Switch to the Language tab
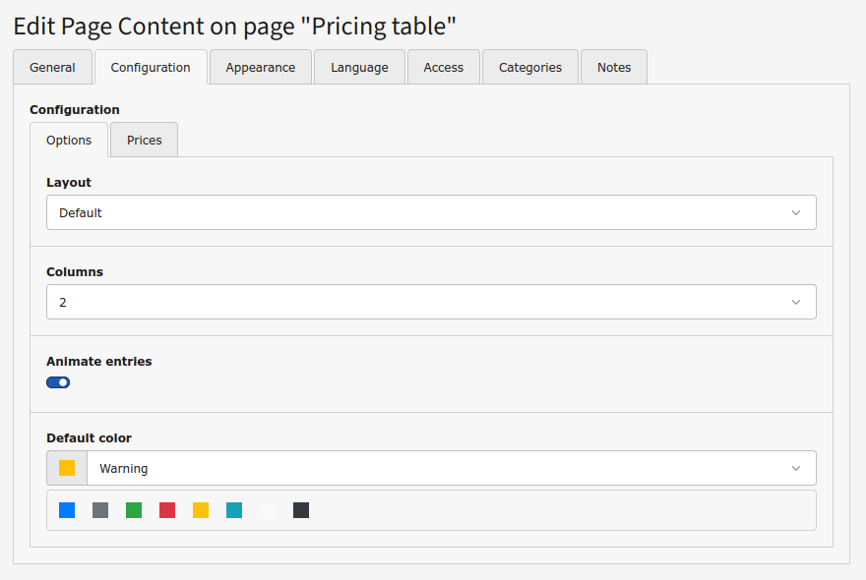The height and width of the screenshot is (580, 866). click(359, 67)
